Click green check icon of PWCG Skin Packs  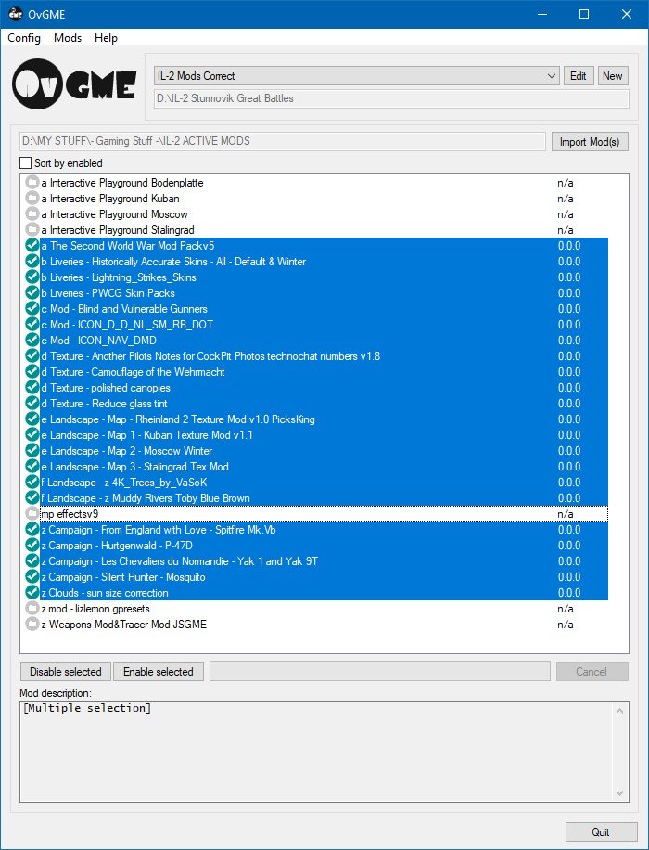[x=32, y=292]
